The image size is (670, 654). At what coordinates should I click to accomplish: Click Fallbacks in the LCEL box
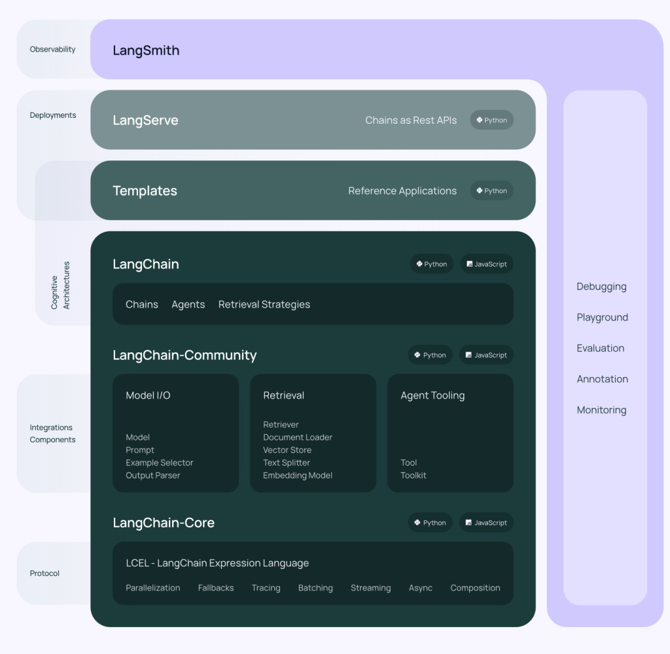[216, 588]
